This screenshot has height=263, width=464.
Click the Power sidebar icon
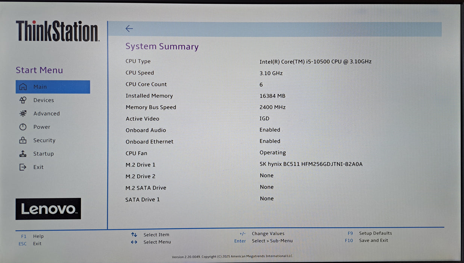(23, 127)
